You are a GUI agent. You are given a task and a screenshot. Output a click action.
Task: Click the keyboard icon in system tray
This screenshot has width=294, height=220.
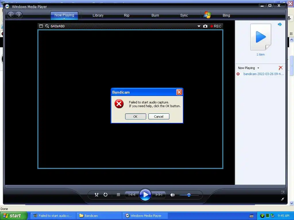(252, 216)
